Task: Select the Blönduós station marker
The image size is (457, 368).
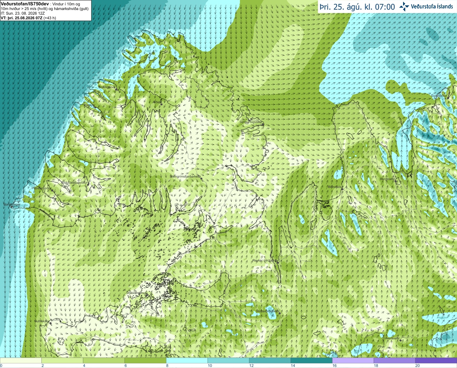Action: 342,189
